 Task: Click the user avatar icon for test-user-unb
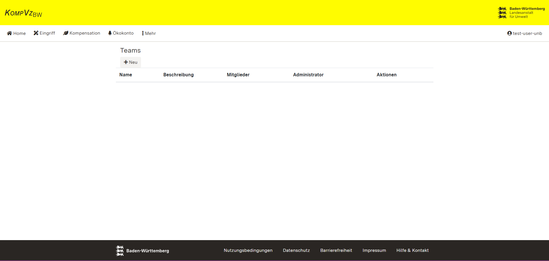[509, 33]
